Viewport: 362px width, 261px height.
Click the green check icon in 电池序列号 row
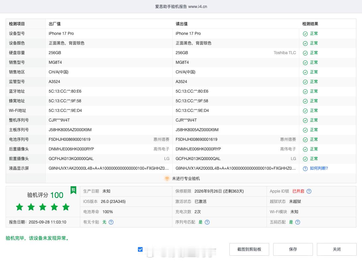(305, 139)
